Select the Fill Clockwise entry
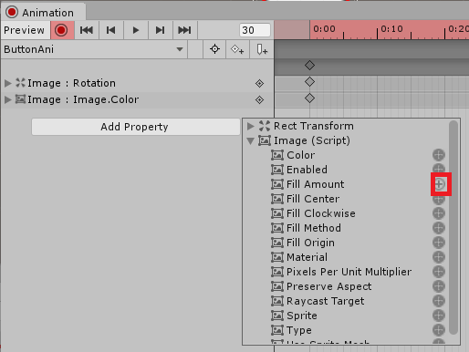The image size is (469, 352). (321, 213)
